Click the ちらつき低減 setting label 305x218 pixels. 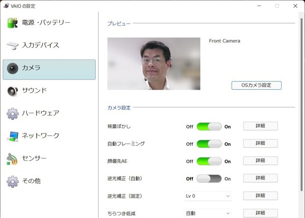point(121,213)
